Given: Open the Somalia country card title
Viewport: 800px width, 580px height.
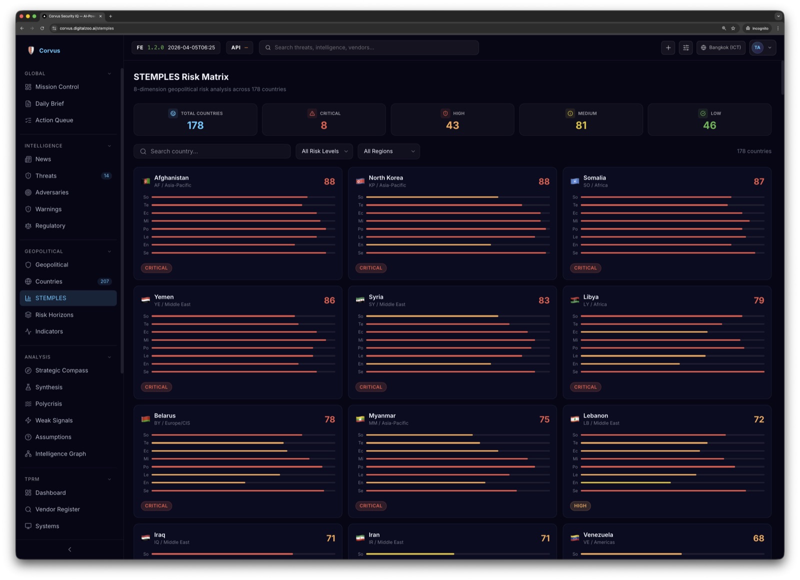Looking at the screenshot, I should coord(594,178).
